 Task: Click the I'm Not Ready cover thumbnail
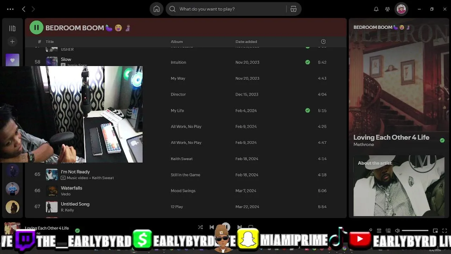52,175
